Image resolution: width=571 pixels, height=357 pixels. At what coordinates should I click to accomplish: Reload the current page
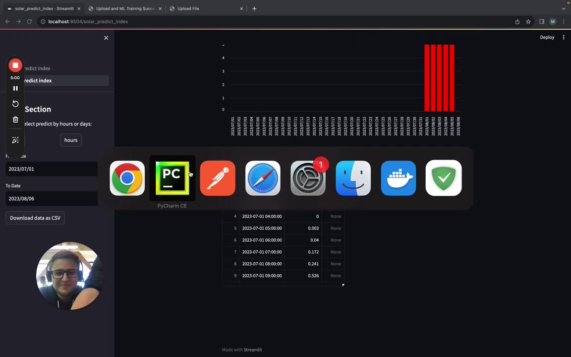pyautogui.click(x=30, y=21)
